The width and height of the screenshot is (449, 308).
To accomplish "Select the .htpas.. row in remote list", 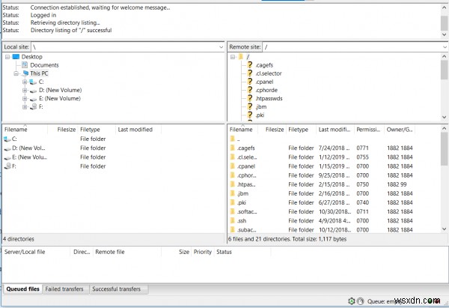I will 335,184.
